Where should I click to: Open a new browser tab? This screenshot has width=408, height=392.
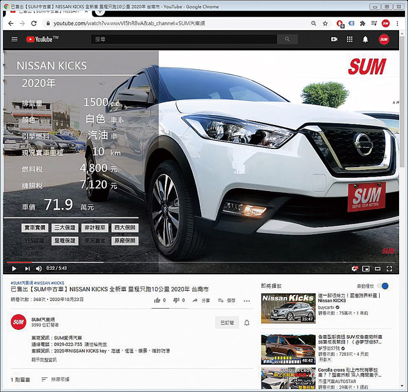pyautogui.click(x=100, y=12)
